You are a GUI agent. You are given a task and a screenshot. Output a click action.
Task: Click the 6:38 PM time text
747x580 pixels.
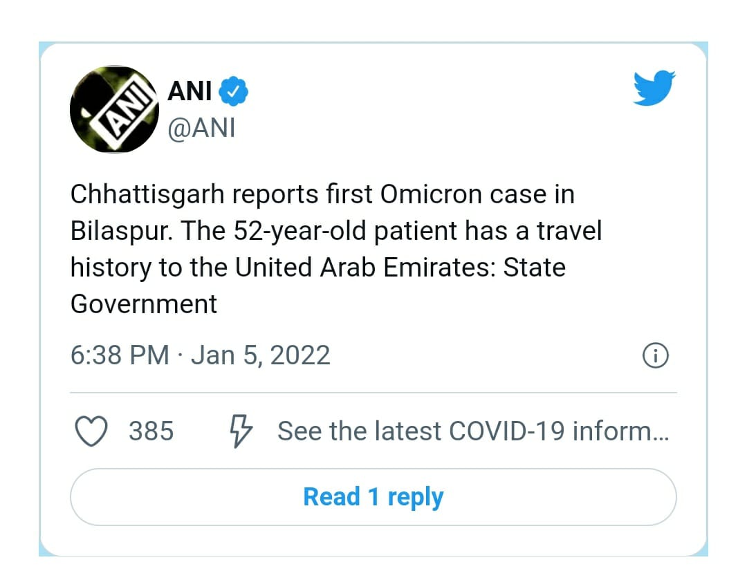[120, 355]
